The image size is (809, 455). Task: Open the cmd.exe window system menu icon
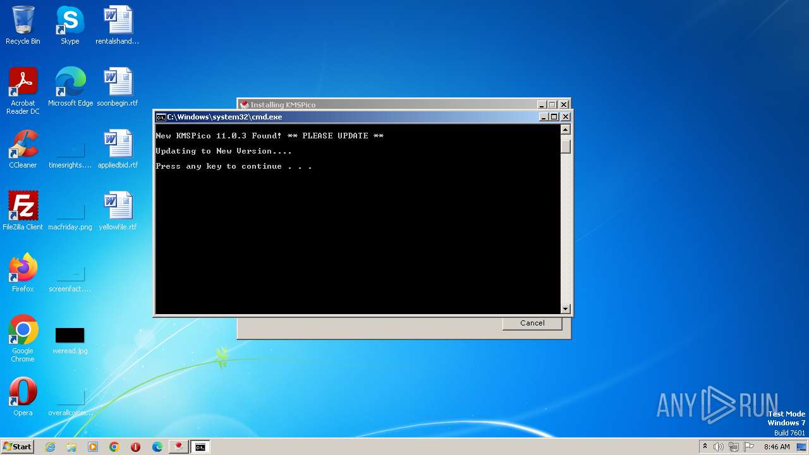pyautogui.click(x=161, y=117)
